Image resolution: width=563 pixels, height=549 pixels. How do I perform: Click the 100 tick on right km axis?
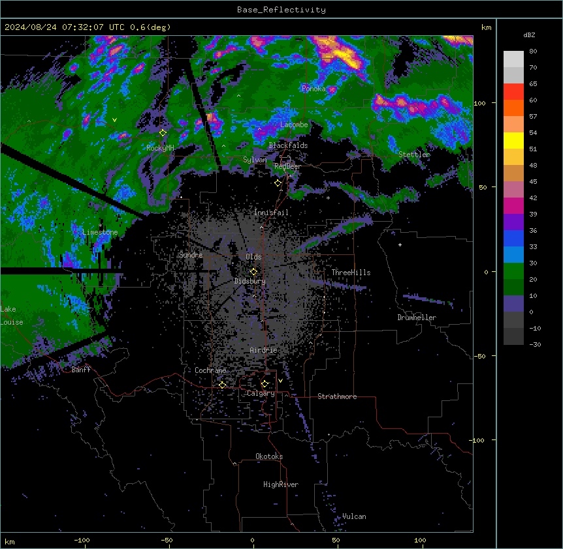tap(479, 103)
